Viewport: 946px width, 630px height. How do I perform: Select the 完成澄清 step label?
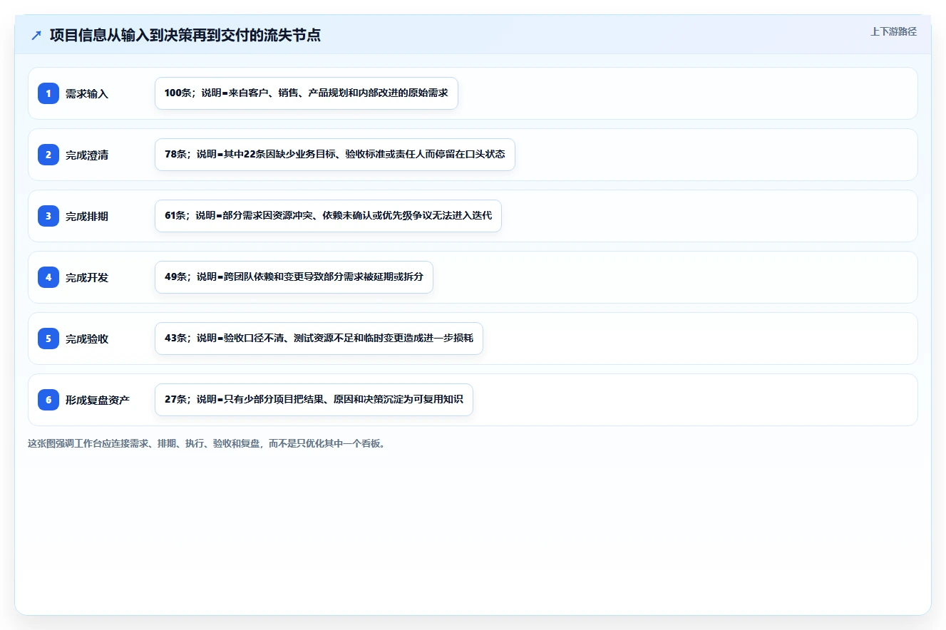coord(87,155)
